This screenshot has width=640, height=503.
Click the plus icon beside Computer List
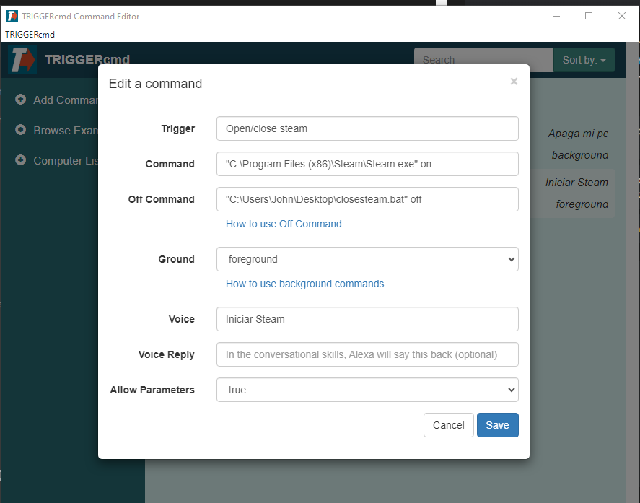tap(20, 160)
